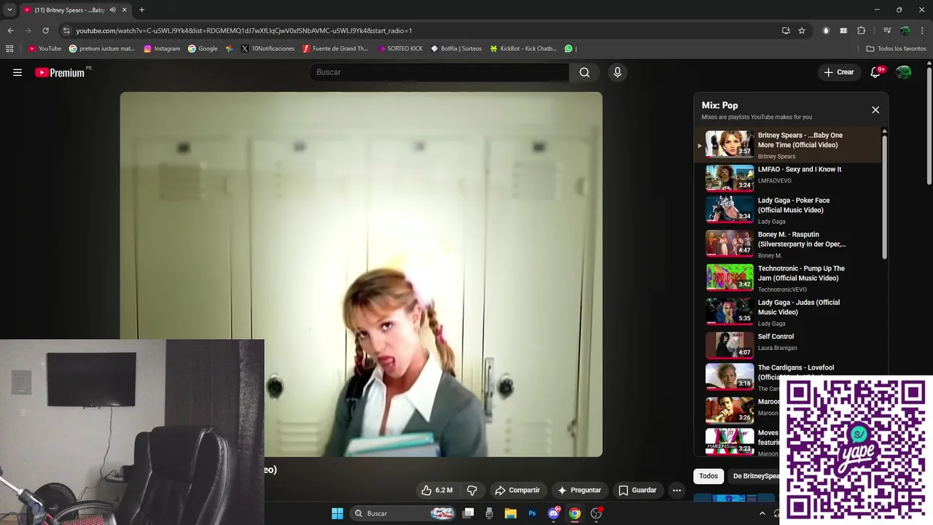Reload the page

[45, 31]
